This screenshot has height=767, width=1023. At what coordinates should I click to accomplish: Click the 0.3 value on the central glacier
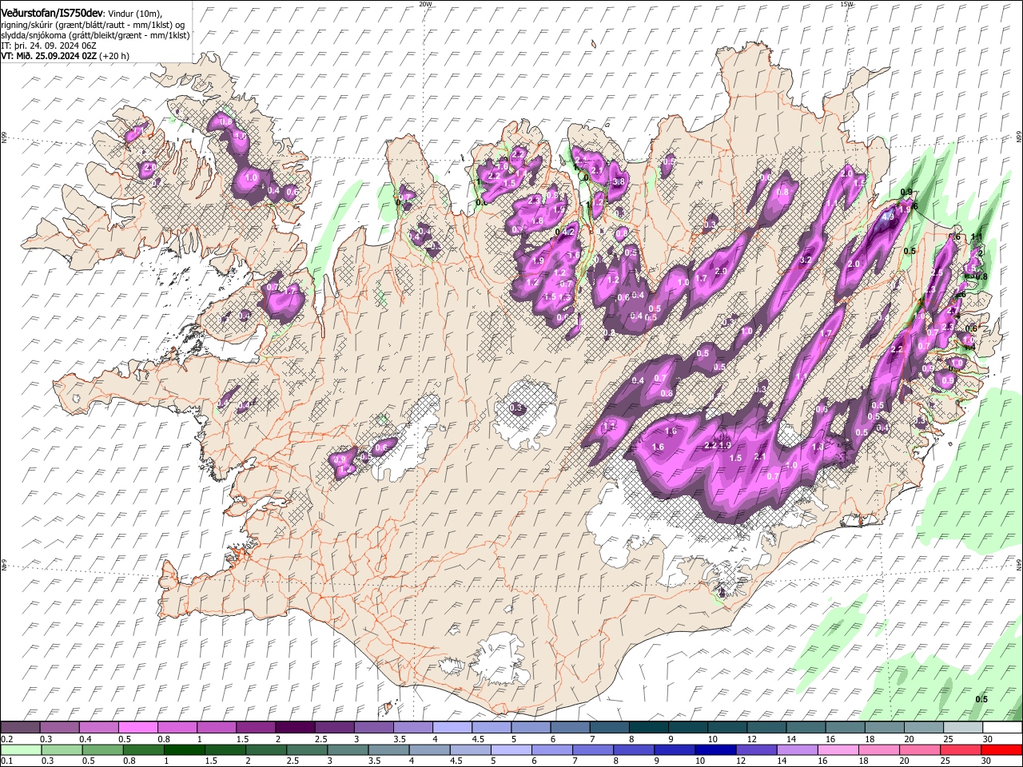pyautogui.click(x=516, y=408)
